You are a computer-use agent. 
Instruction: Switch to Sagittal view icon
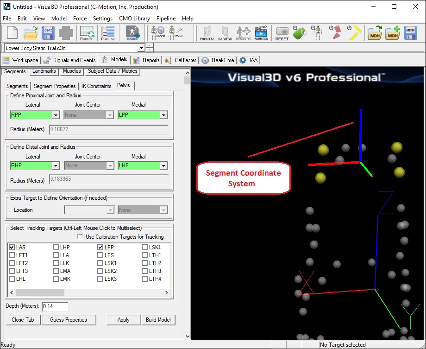click(225, 33)
